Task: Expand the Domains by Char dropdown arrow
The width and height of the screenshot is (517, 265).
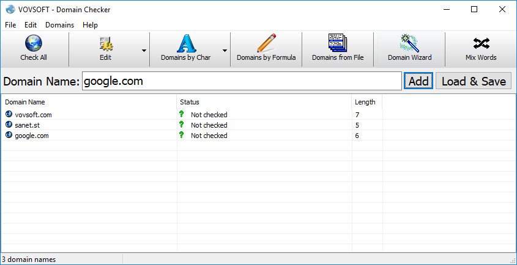Action: click(x=225, y=50)
